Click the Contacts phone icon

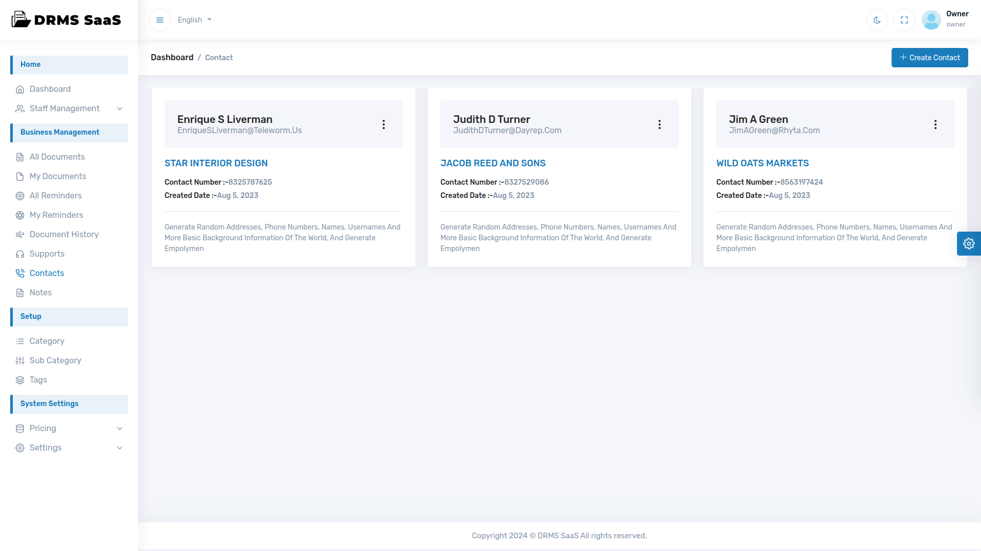20,273
